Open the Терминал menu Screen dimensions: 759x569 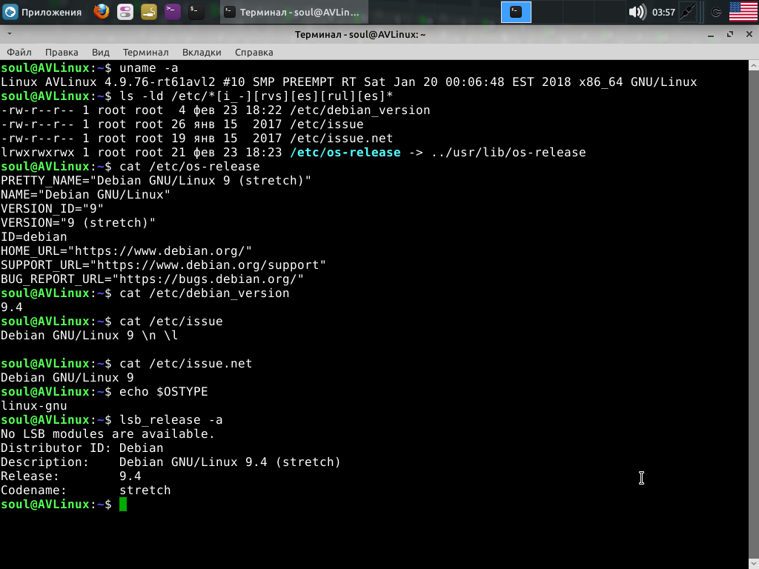click(x=146, y=53)
